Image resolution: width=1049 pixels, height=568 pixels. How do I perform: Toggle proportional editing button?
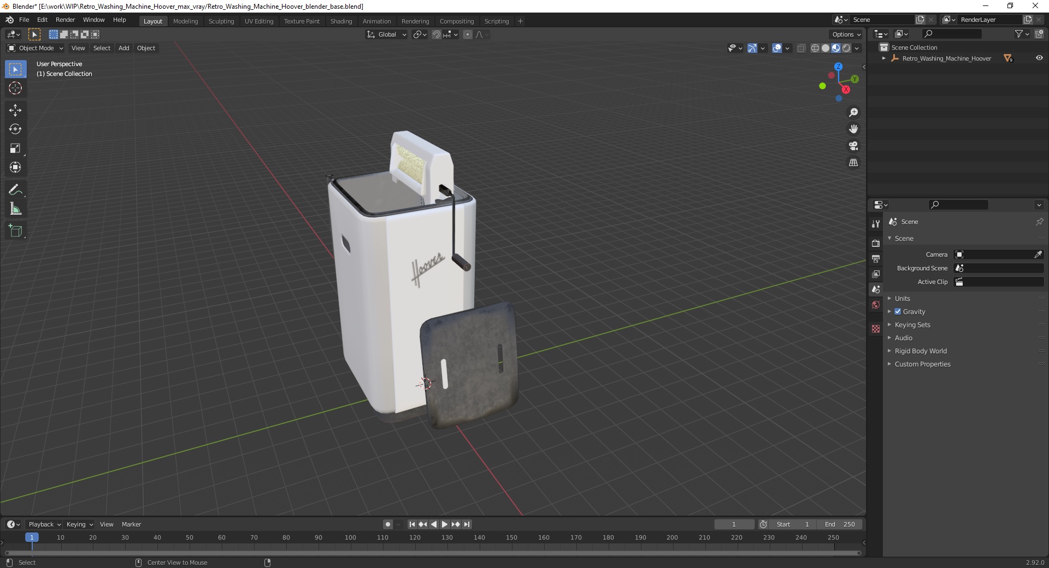coord(468,34)
